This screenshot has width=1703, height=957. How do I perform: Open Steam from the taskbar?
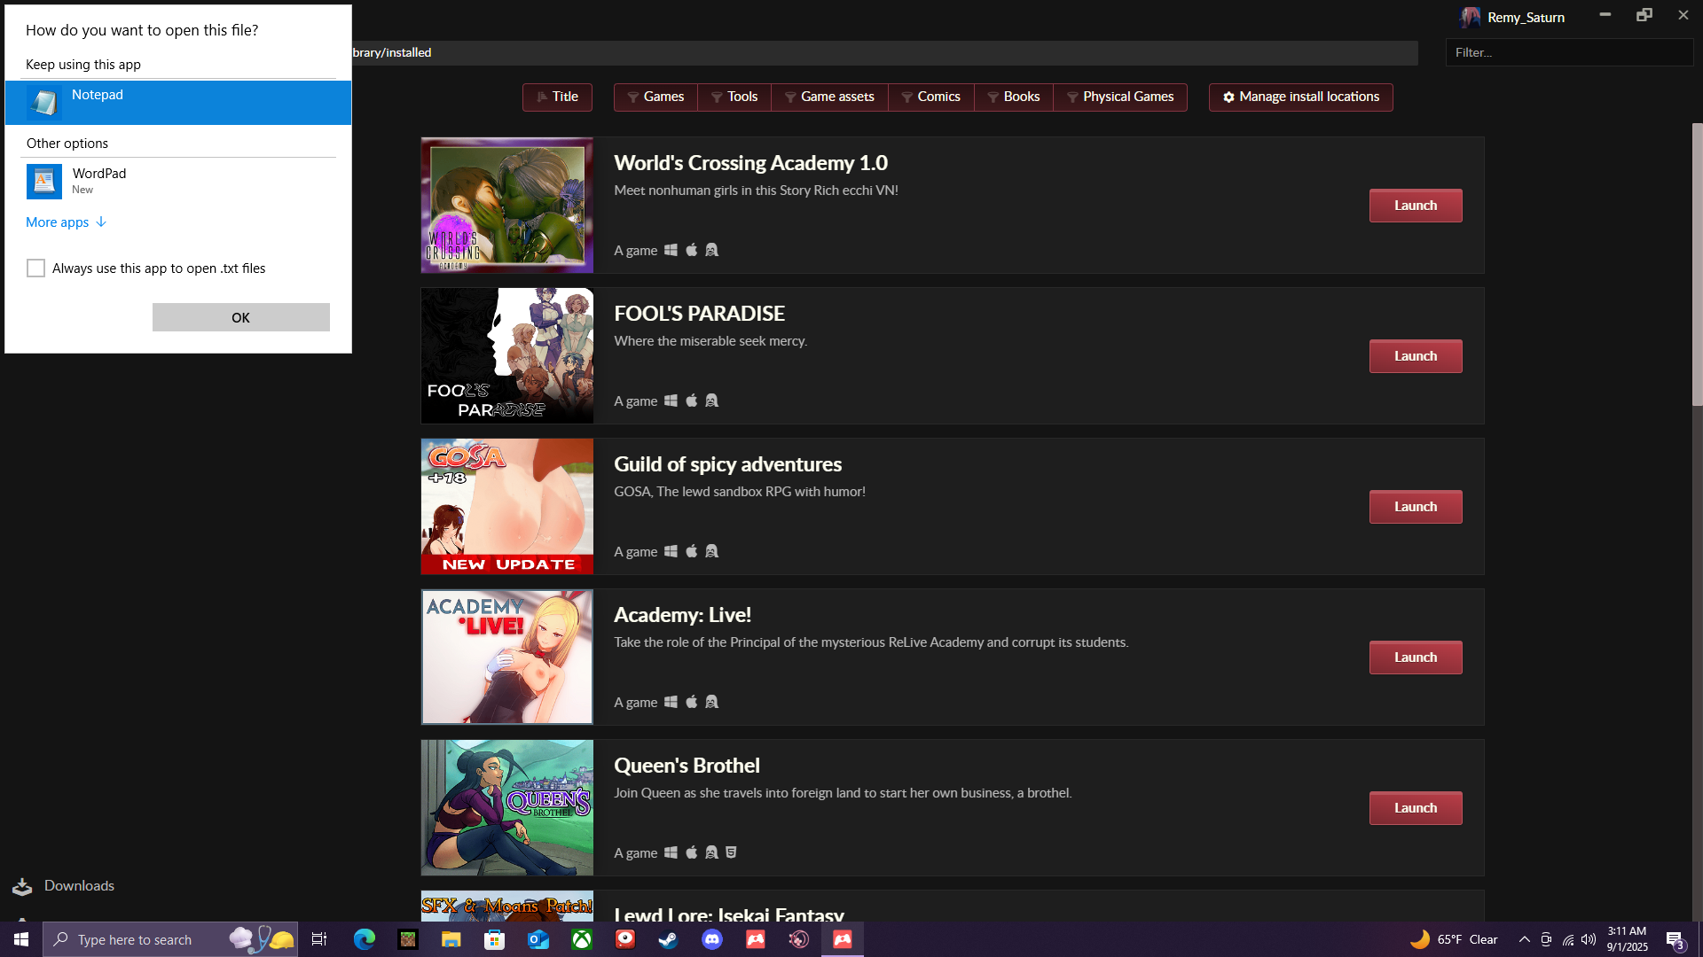coord(668,939)
